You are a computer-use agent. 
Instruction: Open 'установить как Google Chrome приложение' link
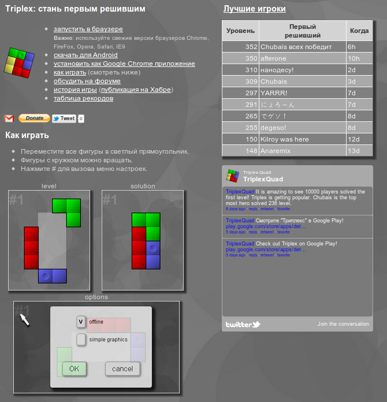pos(124,64)
